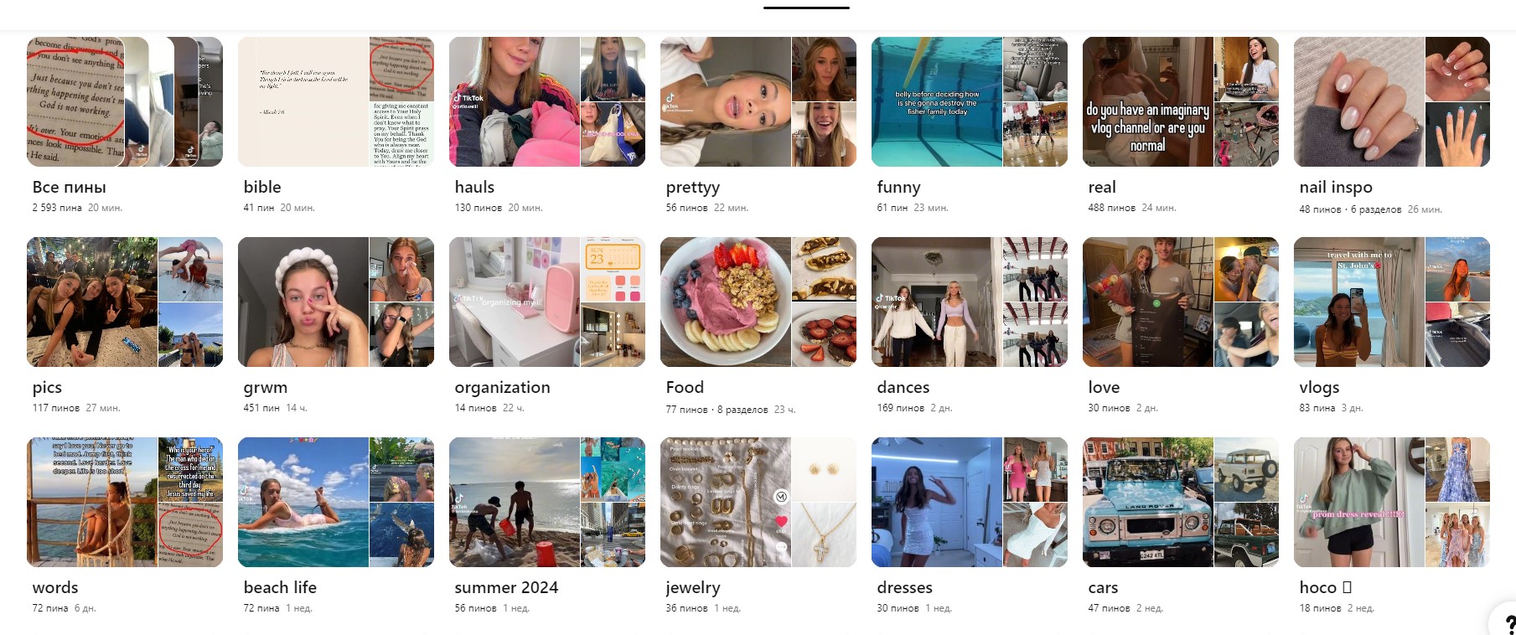Screen dimensions: 1516x635
Task: Select the 'real' board
Action: (1181, 101)
